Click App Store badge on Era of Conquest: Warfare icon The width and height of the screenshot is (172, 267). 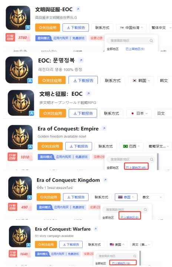[29, 245]
